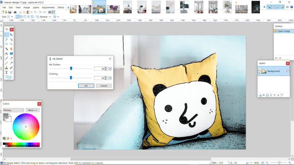Click the Print icon in toolbar
Image resolution: width=294 pixels, height=165 pixels.
point(15,12)
